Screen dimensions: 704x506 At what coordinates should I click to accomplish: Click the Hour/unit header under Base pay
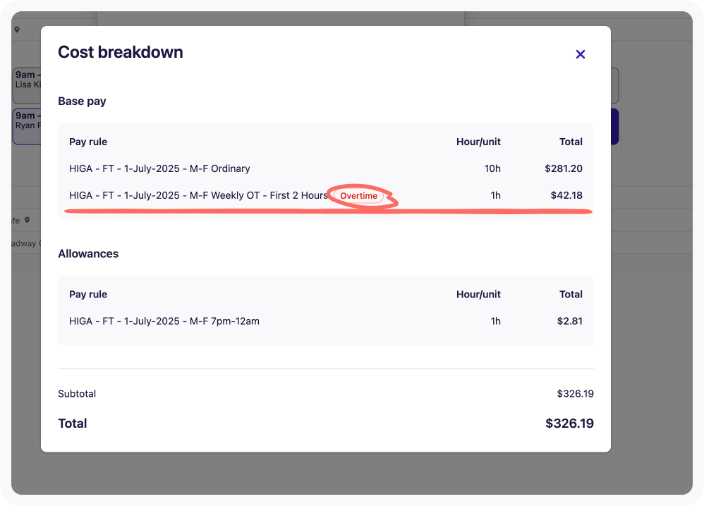pos(478,142)
